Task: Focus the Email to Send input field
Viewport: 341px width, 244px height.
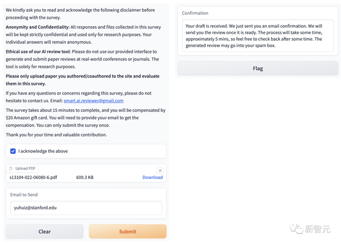Action: point(86,208)
